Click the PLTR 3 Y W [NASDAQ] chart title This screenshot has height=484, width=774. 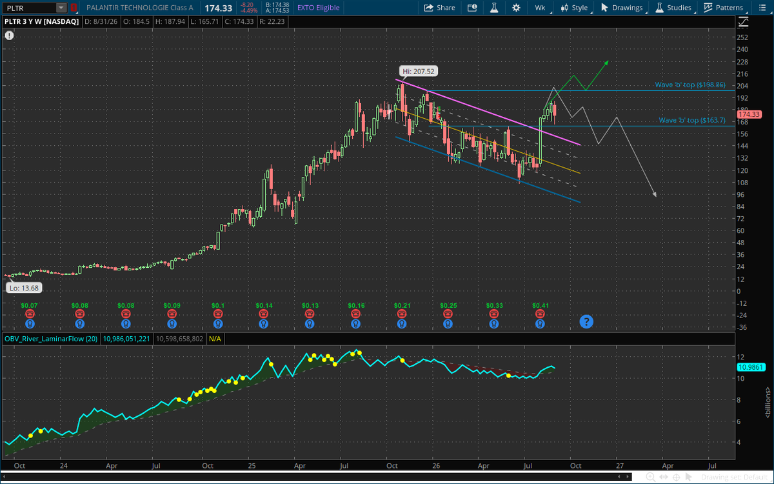(x=42, y=21)
